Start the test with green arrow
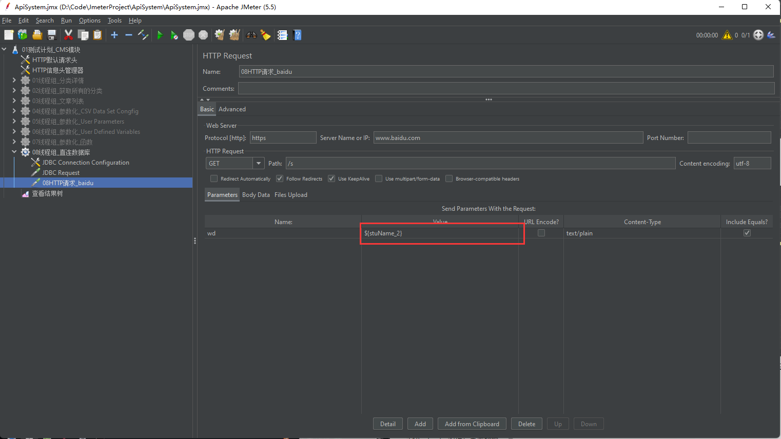The height and width of the screenshot is (439, 781). coord(160,35)
